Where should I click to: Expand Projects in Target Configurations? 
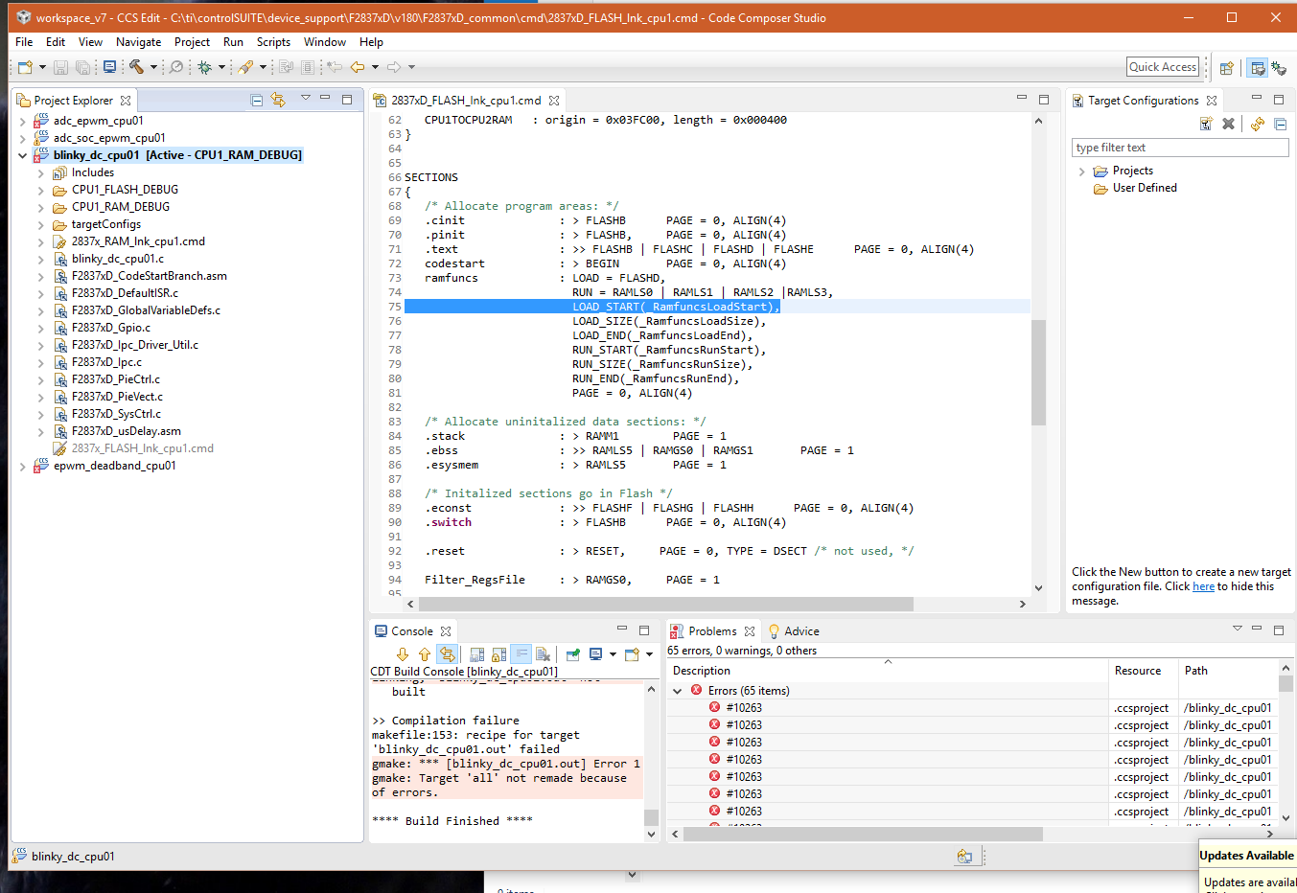1081,172
